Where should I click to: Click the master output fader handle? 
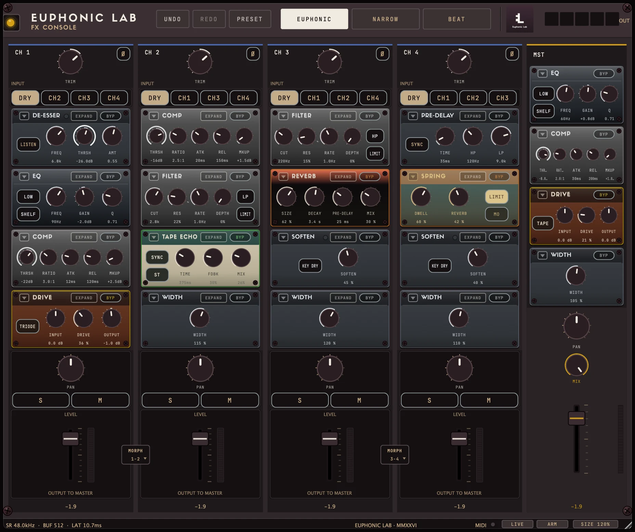pos(576,418)
